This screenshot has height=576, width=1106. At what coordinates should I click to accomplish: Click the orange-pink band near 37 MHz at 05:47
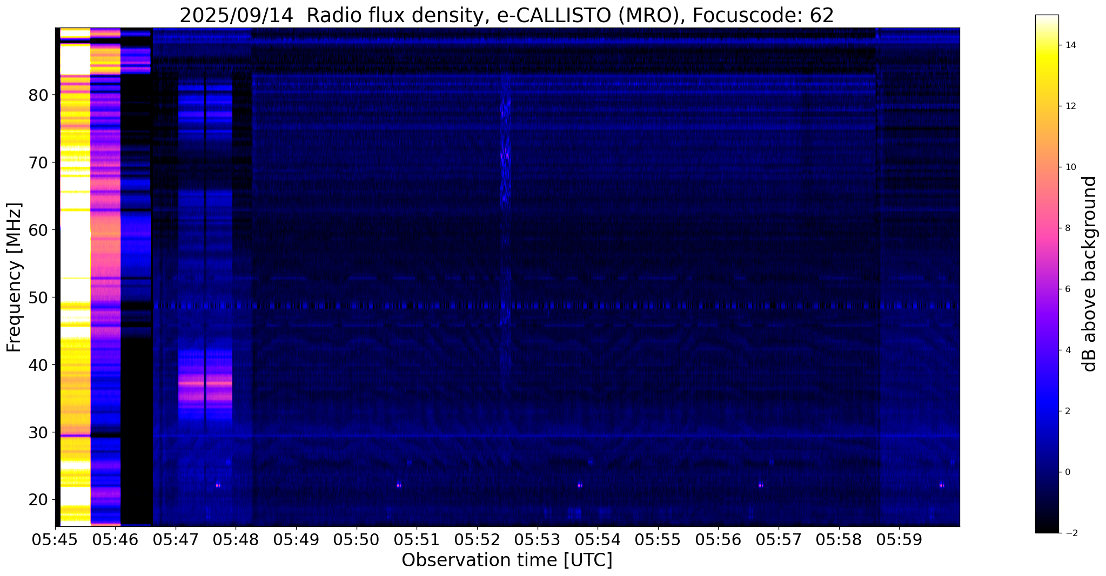click(x=205, y=383)
